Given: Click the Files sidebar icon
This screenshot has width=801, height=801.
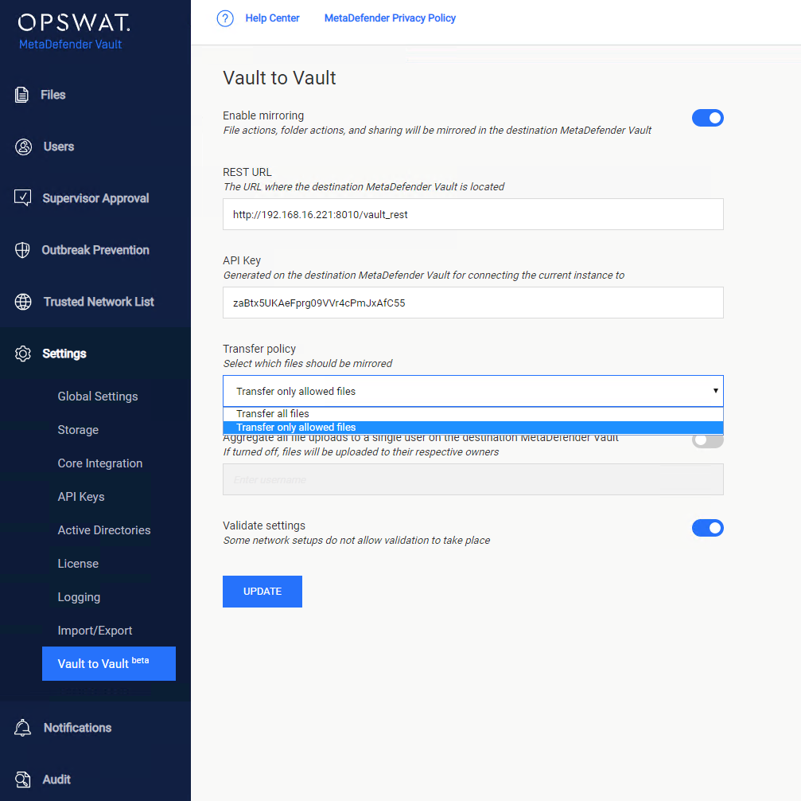Looking at the screenshot, I should (24, 94).
